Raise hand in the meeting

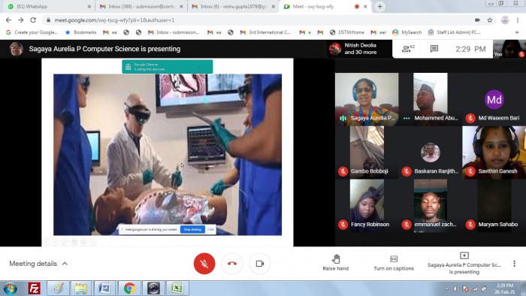pyautogui.click(x=335, y=262)
